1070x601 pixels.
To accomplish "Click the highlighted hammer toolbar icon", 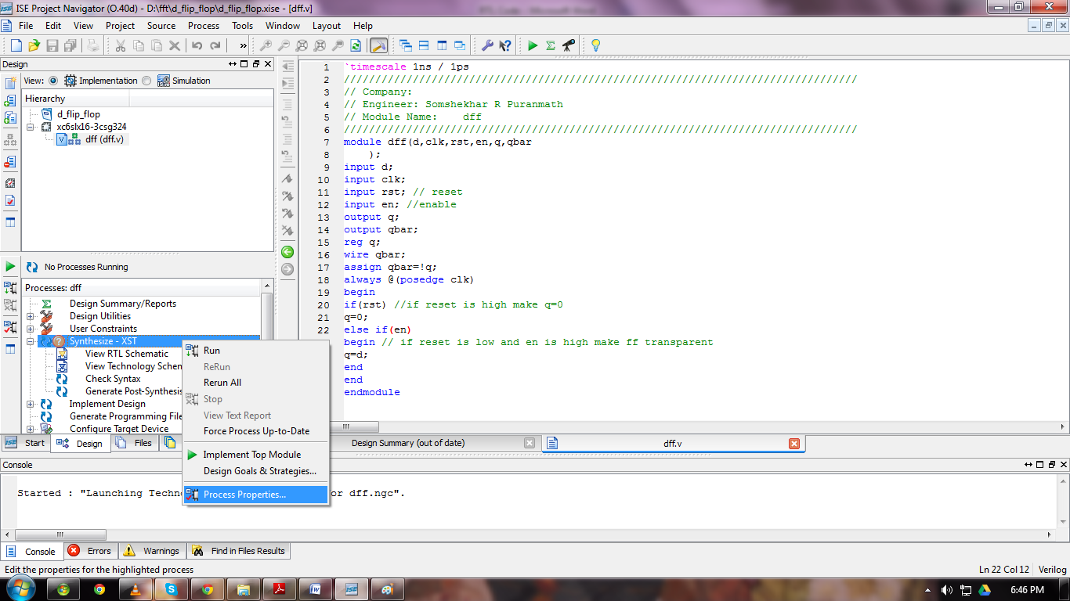I will pyautogui.click(x=378, y=45).
